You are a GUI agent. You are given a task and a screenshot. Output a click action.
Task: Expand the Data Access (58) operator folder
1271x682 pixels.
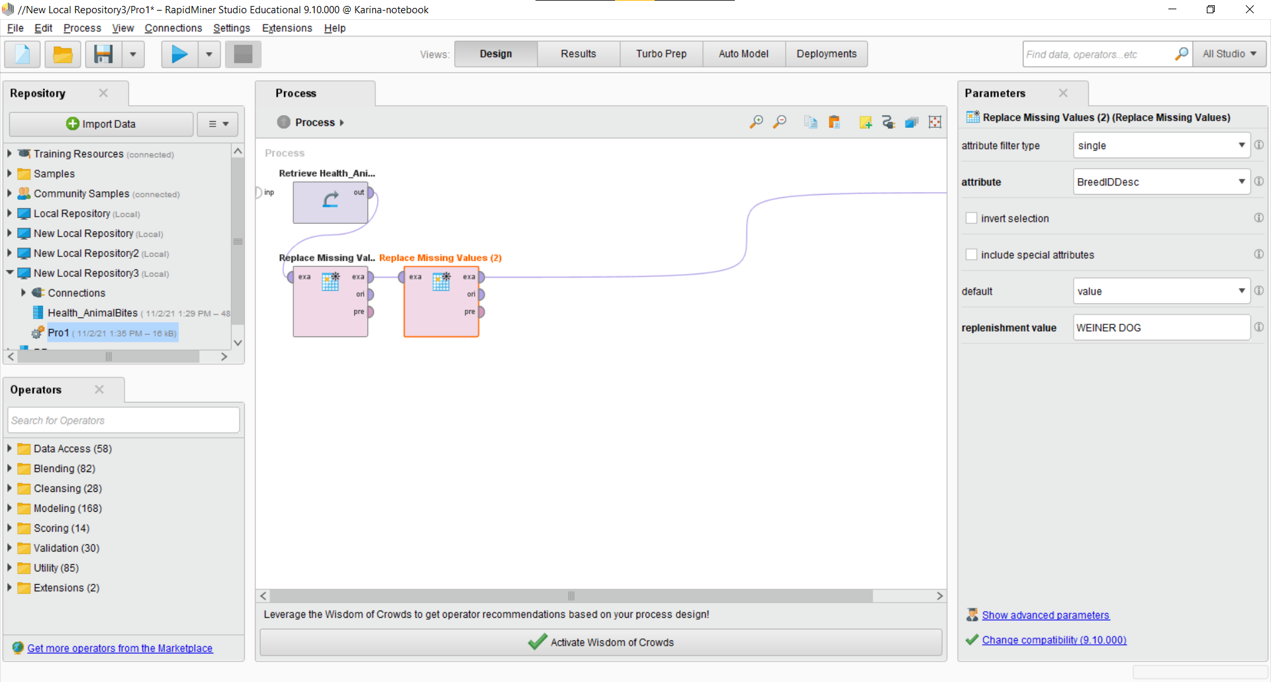[x=9, y=448]
